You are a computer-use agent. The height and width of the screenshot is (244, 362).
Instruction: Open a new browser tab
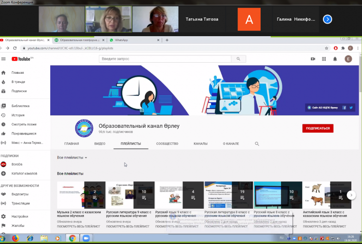coord(167,40)
